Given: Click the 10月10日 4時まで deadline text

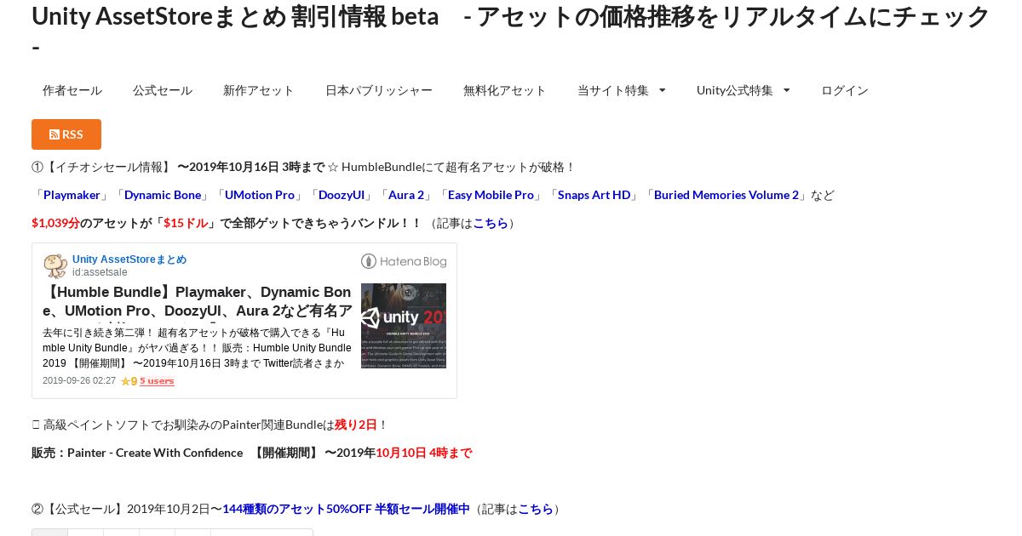Looking at the screenshot, I should [x=423, y=453].
